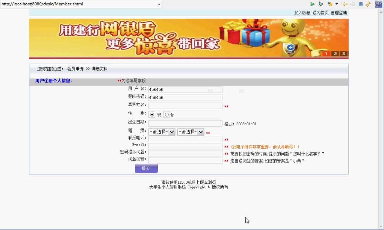Switch banner to slide 3
This screenshot has width=384, height=230.
[x=344, y=54]
